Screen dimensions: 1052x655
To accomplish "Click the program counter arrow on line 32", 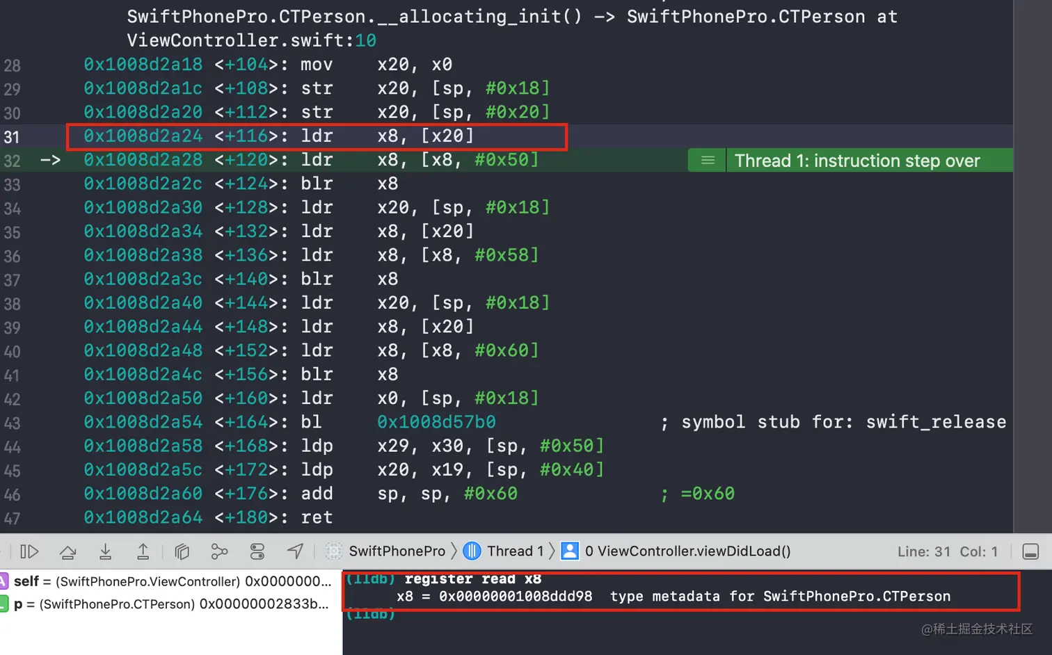I will tap(50, 161).
